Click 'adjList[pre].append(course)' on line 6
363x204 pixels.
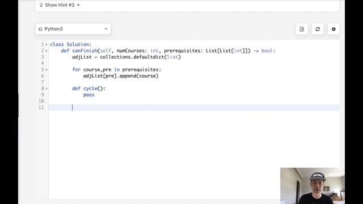pos(121,76)
